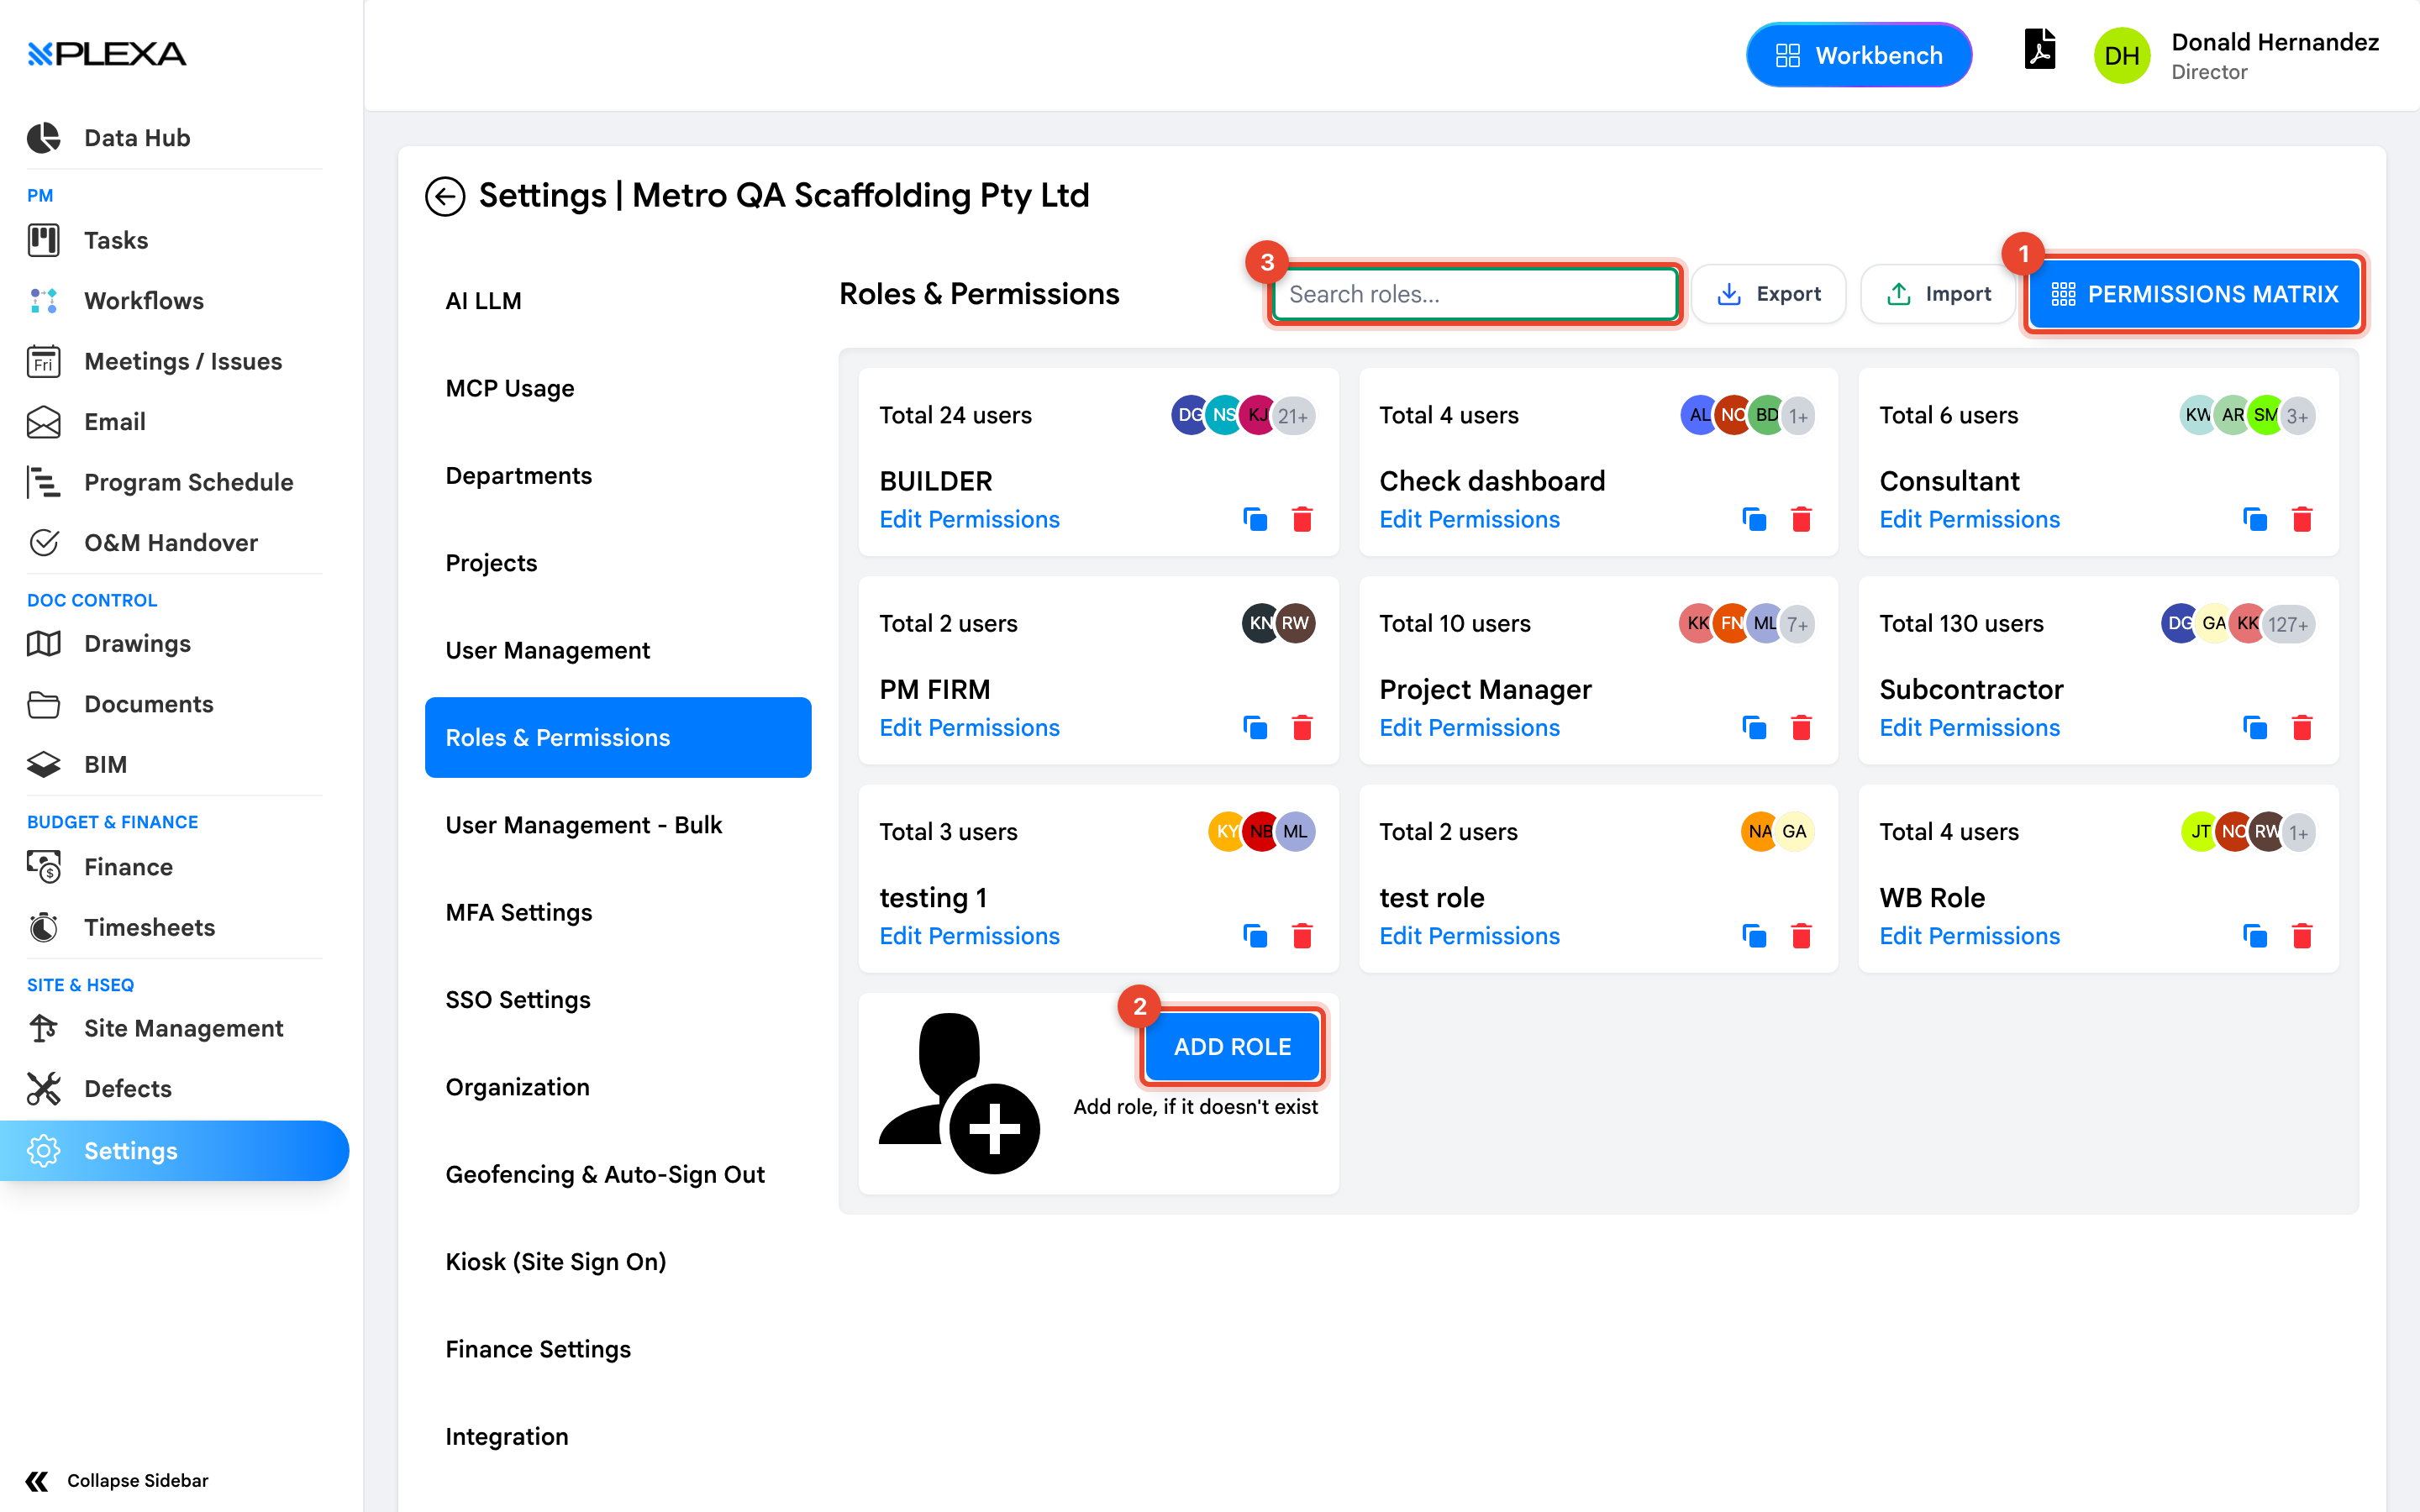Screen dimensions: 2420x1512
Task: Duplicate the Consultant role
Action: [x=2255, y=519]
